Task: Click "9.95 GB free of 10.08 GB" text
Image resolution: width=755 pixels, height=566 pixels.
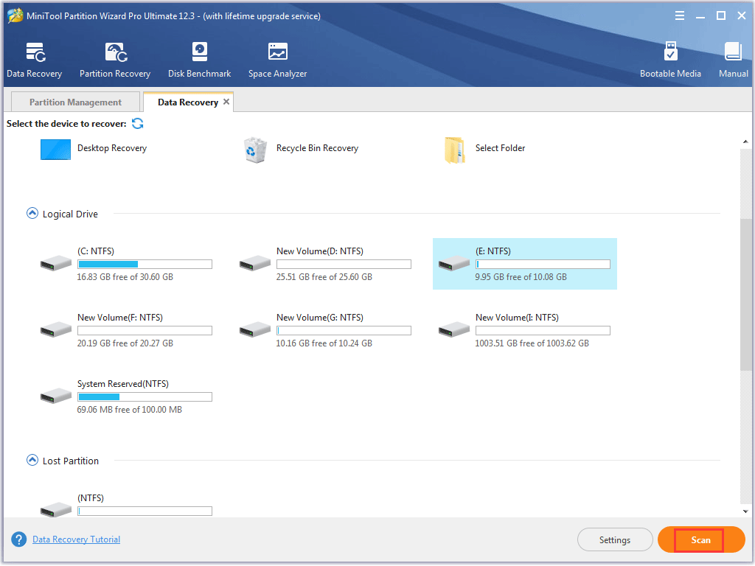Action: click(521, 277)
